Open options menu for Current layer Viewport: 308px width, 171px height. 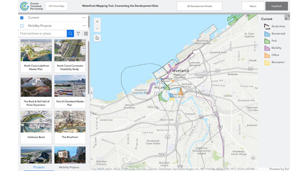coord(84,18)
